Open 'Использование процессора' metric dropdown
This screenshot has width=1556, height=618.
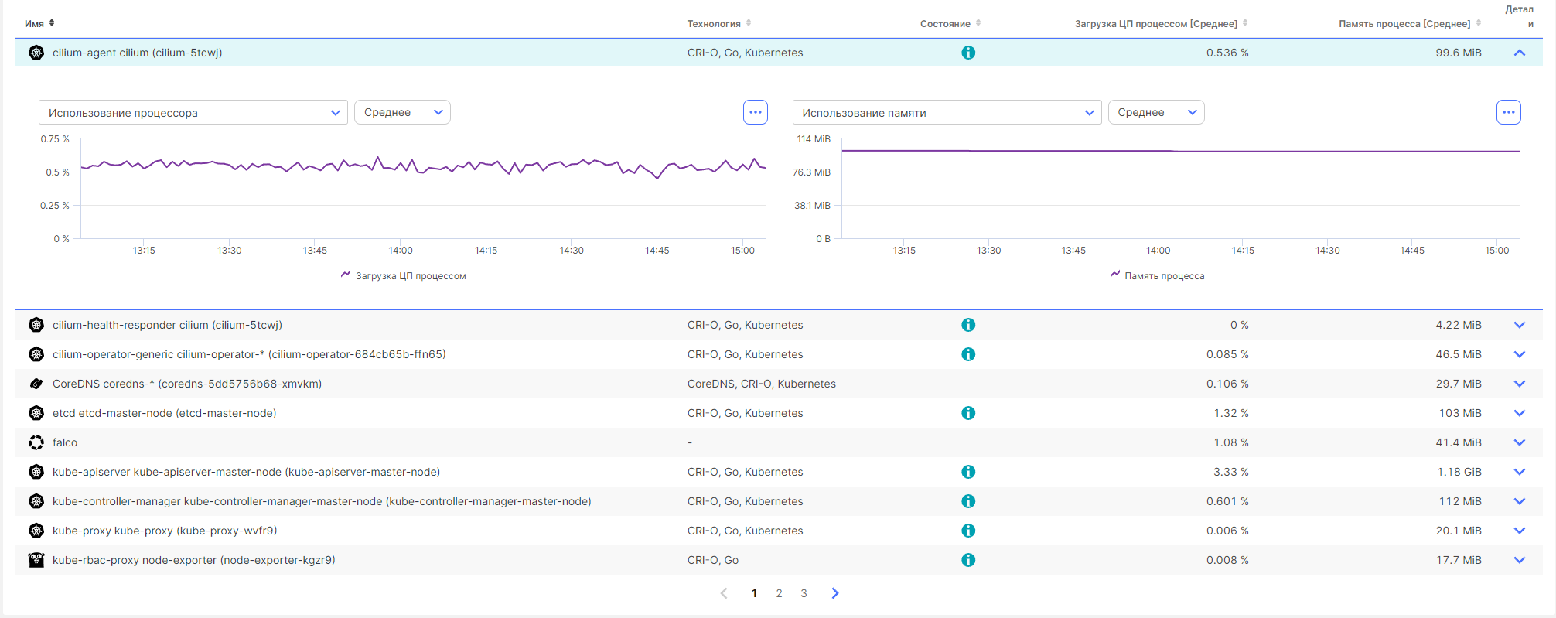193,113
